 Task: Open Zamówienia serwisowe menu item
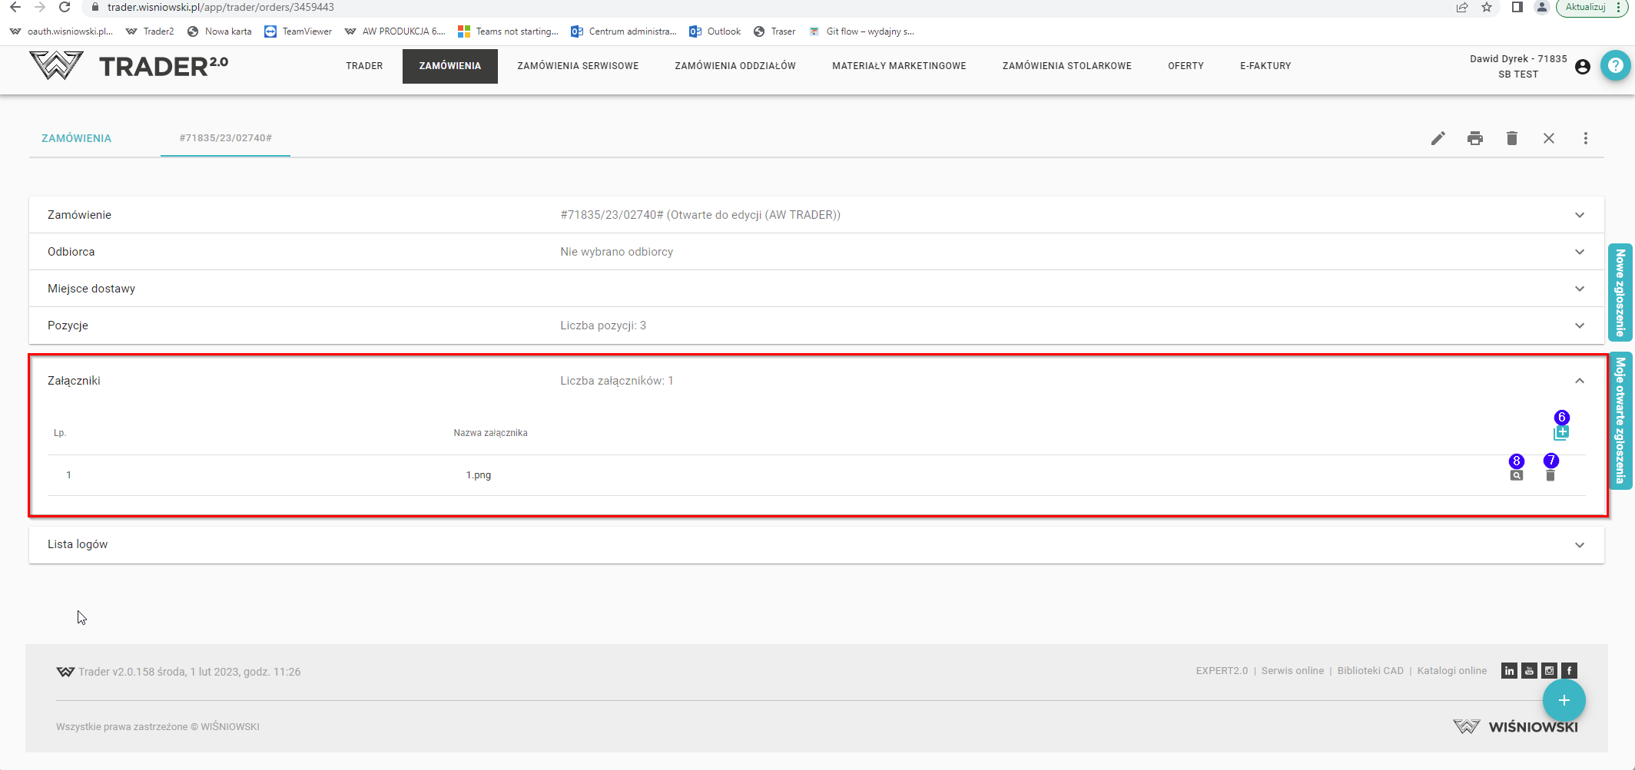(x=578, y=66)
